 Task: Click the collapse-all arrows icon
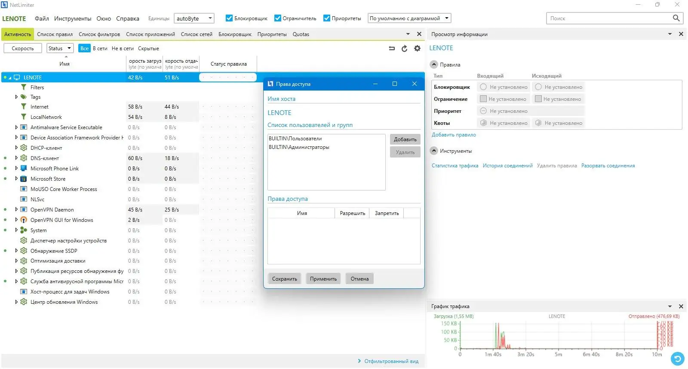[x=392, y=48]
